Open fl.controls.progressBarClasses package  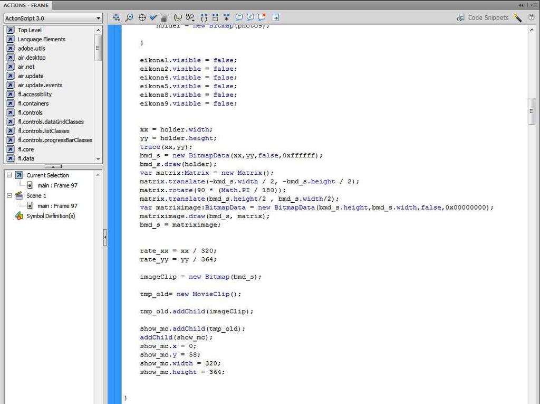[55, 140]
